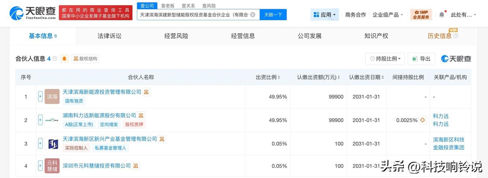This screenshot has height=178, width=488.
Task: Open the 股权结构 button
Action: click(x=85, y=58)
